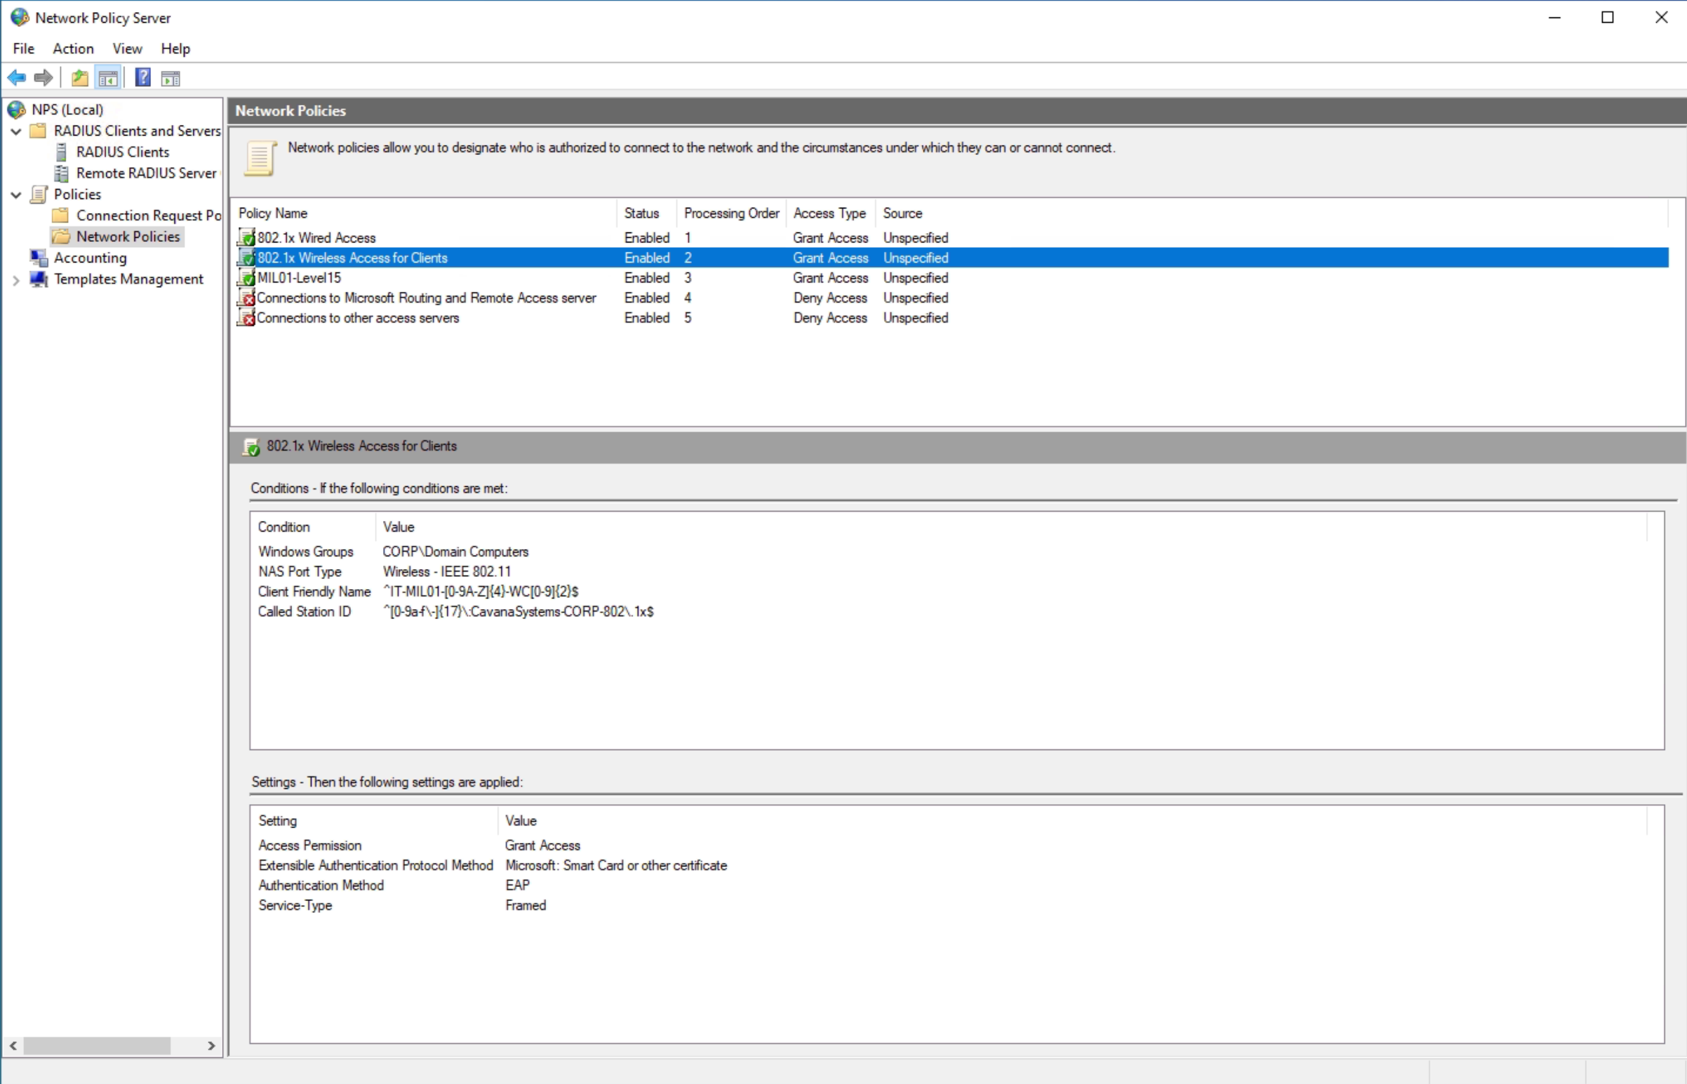Click the Authentication Method setting

(321, 886)
